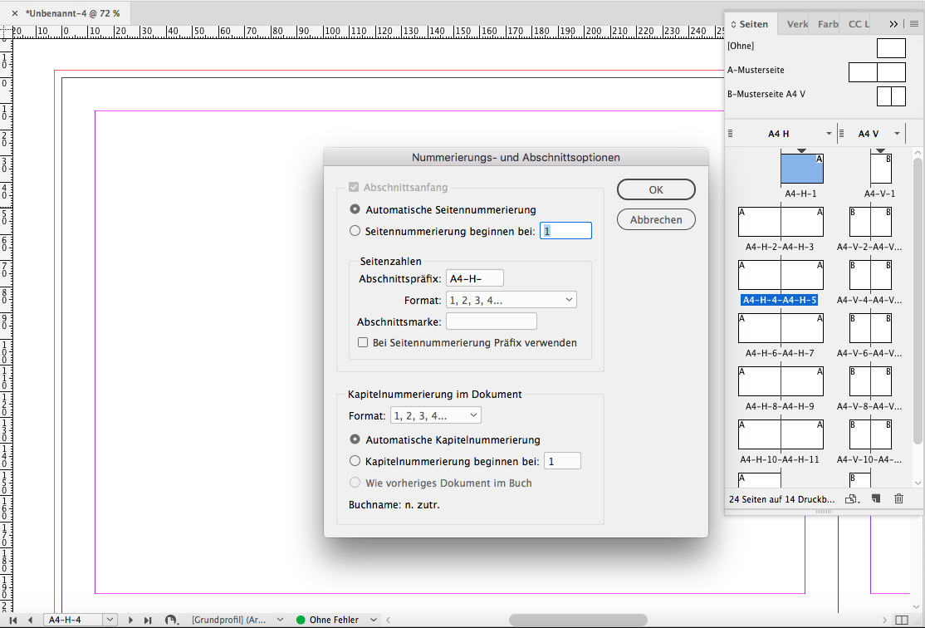The width and height of the screenshot is (925, 628).
Task: Click the Abbrechen button
Action: click(656, 219)
